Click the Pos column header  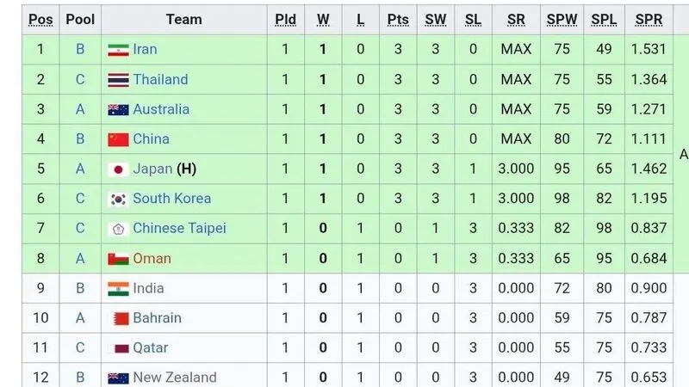pos(40,20)
